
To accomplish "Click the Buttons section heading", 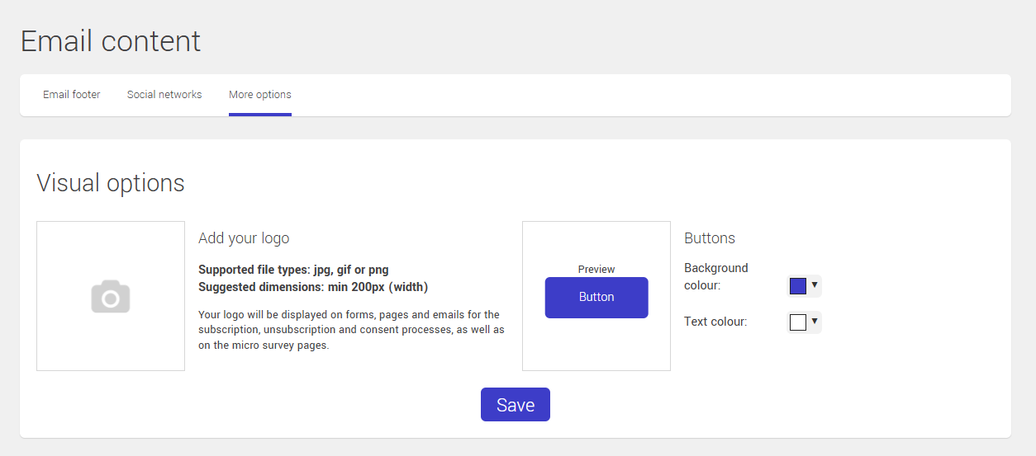I will tap(710, 238).
